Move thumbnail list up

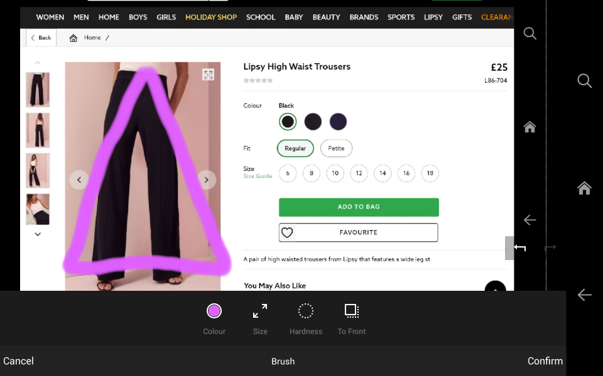point(38,63)
